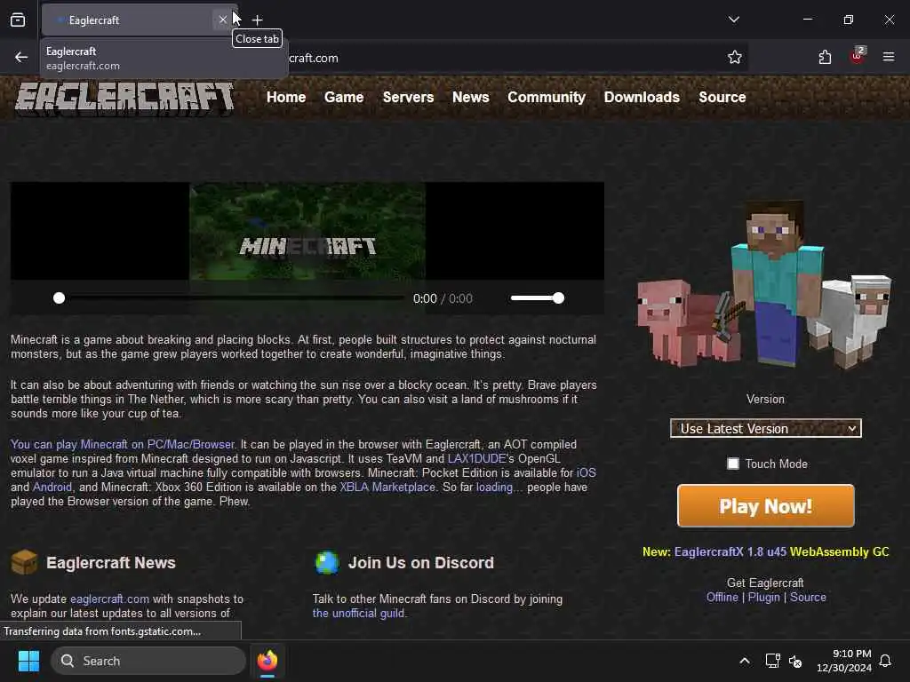Open the Offline download link

click(x=722, y=597)
